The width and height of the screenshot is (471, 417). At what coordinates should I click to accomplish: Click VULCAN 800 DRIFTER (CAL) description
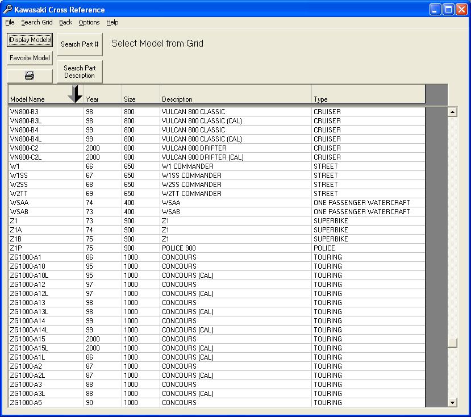point(236,157)
